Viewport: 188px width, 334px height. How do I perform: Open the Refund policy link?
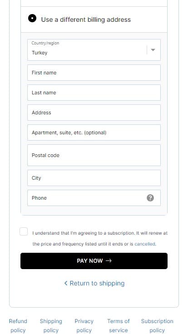[x=18, y=326]
